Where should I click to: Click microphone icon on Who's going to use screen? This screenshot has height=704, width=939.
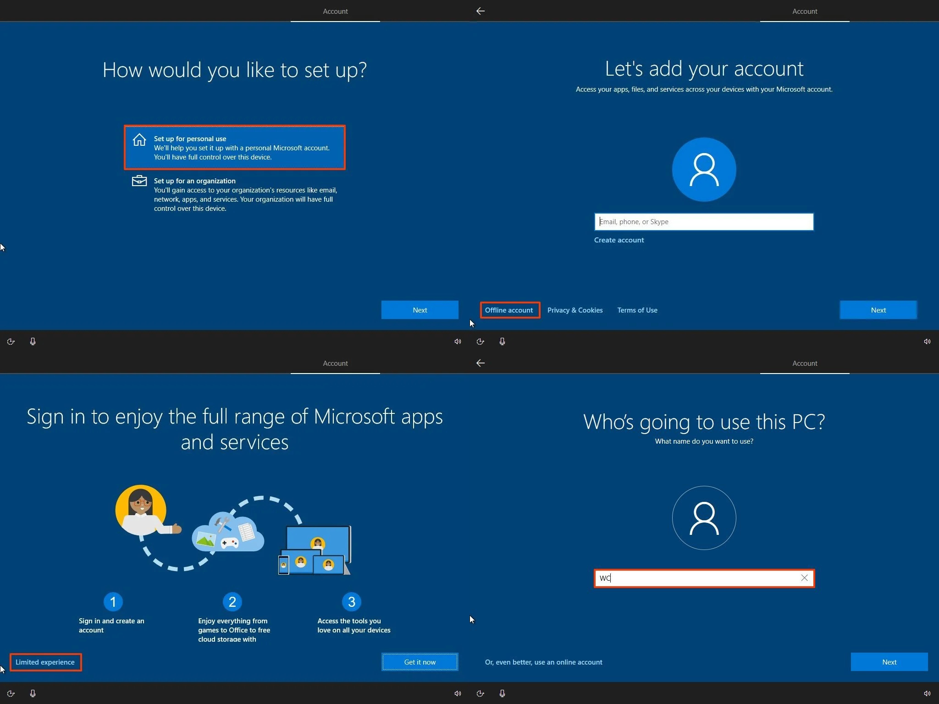pos(502,693)
